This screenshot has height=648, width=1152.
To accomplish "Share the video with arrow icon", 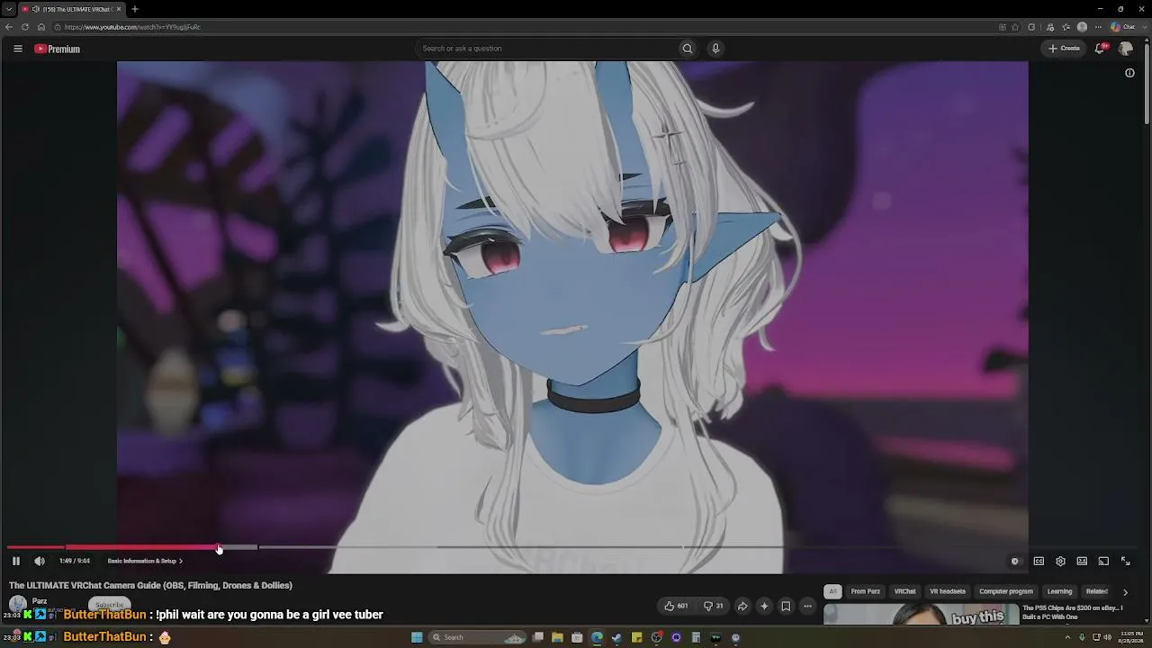I will [742, 606].
